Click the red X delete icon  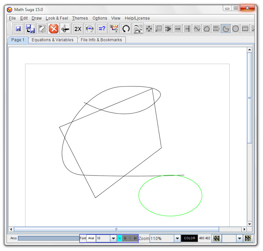click(54, 29)
